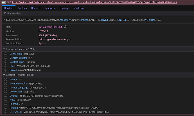Click the XHR badge icon
This screenshot has width=194, height=116.
click(4, 2)
